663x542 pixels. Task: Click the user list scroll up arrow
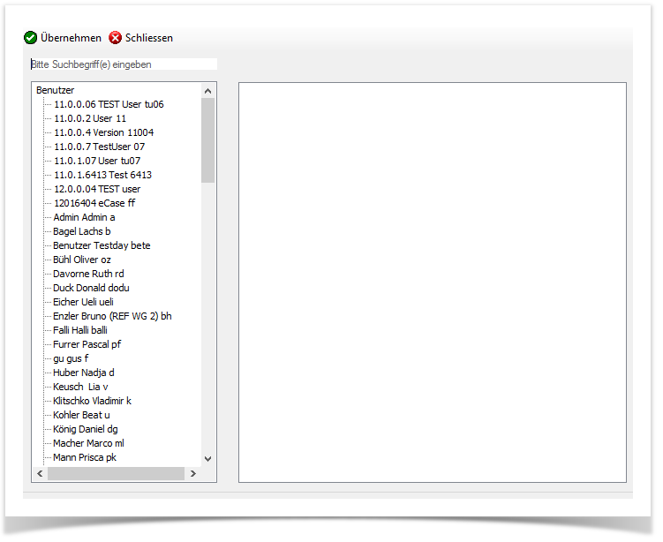(x=208, y=91)
